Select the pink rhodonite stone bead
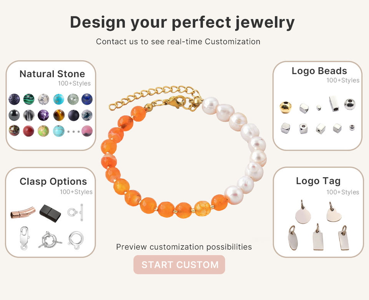 [x=87, y=131]
